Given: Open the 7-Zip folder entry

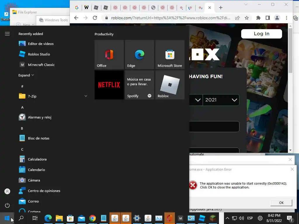Looking at the screenshot, I should (53, 96).
